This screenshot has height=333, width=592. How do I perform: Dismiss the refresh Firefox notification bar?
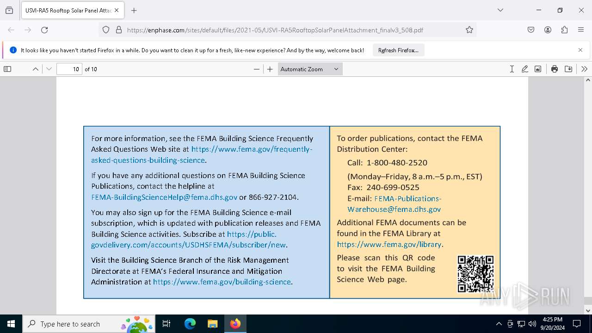580,50
